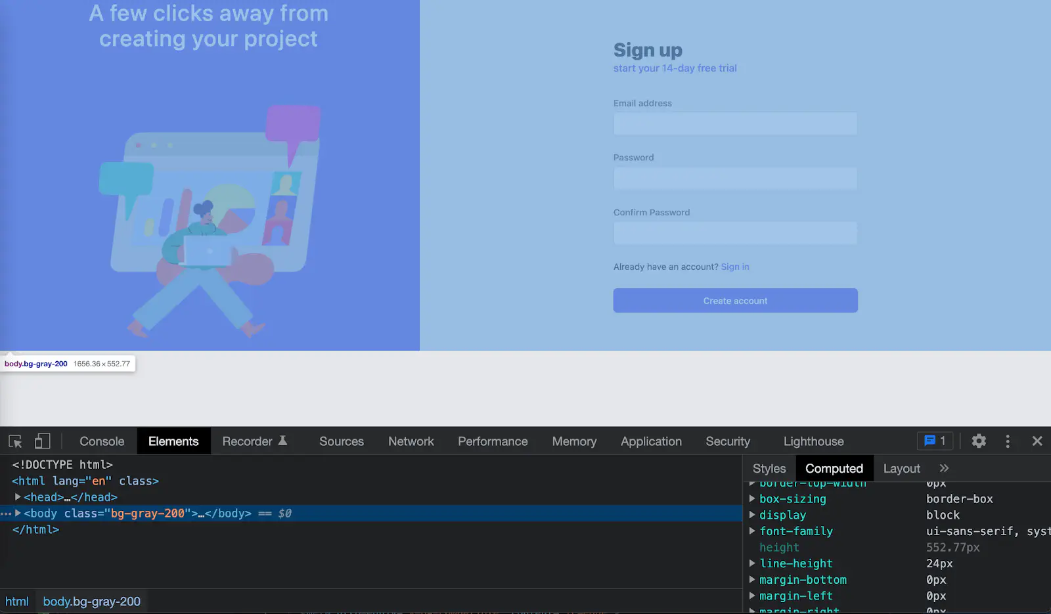Open the DevTools three-dot menu
Viewport: 1051px width, 614px height.
click(x=1008, y=441)
